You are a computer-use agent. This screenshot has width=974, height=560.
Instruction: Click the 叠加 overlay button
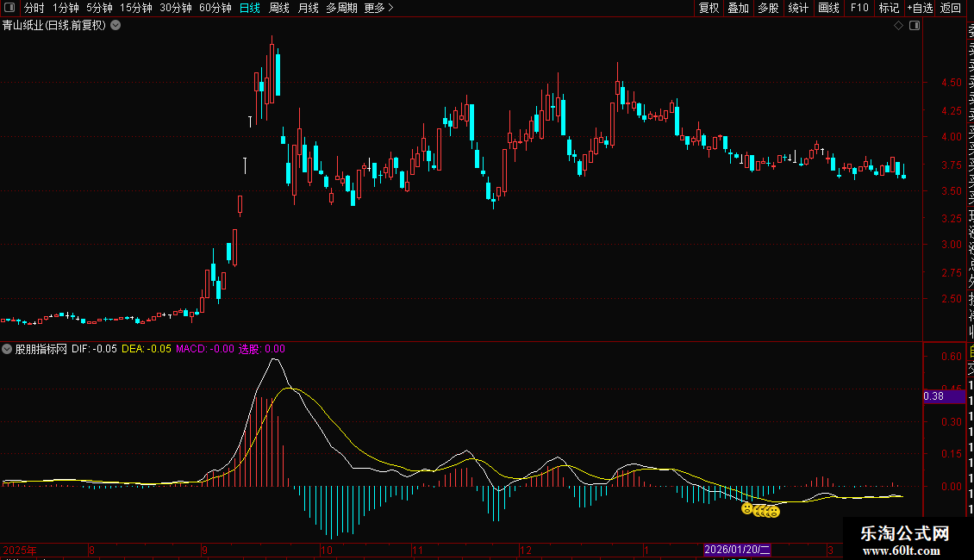(x=738, y=8)
